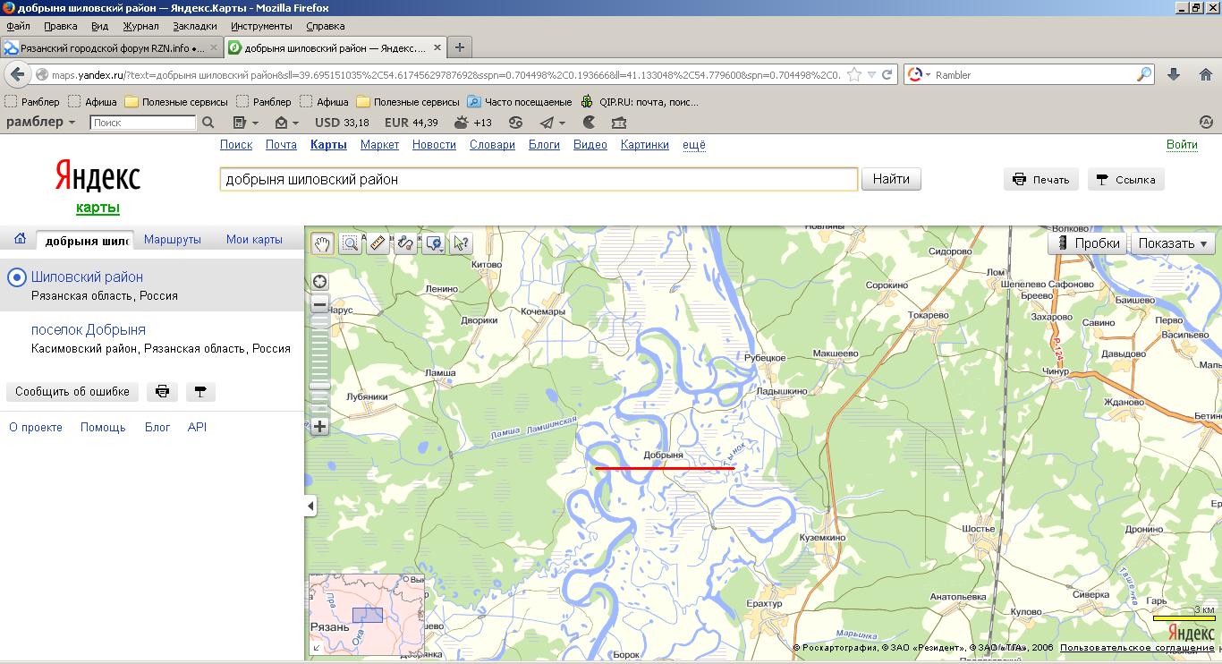Collapse the left sidebar panel arrow
The height and width of the screenshot is (664, 1222).
pos(310,507)
